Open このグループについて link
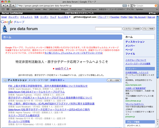This screenshot has width=159, height=128. click(136, 60)
